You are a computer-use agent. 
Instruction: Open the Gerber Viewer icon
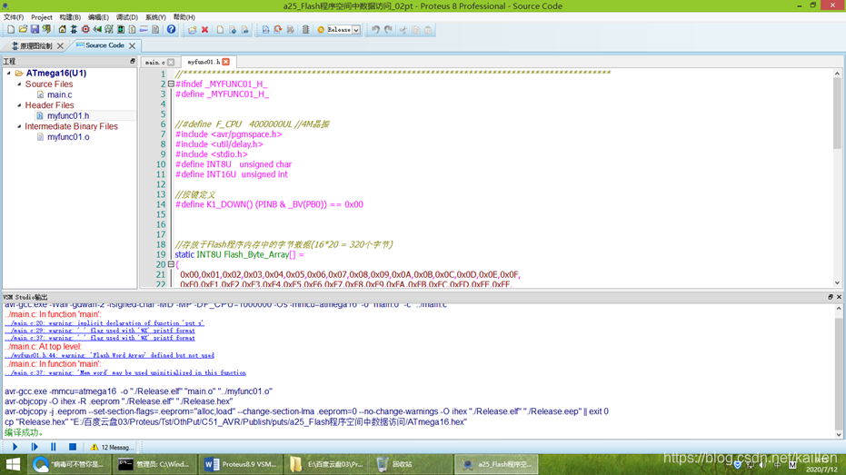point(109,30)
